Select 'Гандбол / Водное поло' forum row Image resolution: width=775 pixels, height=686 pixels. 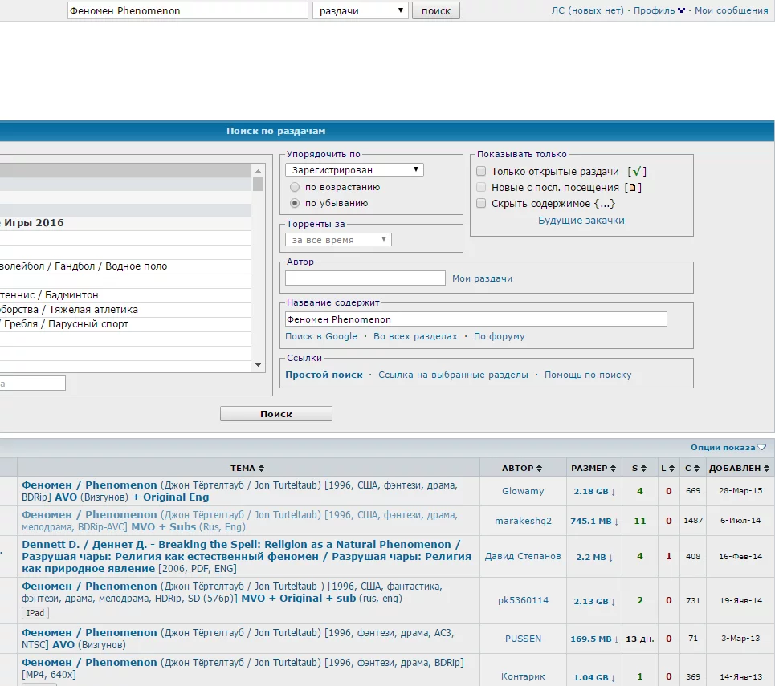(x=125, y=266)
